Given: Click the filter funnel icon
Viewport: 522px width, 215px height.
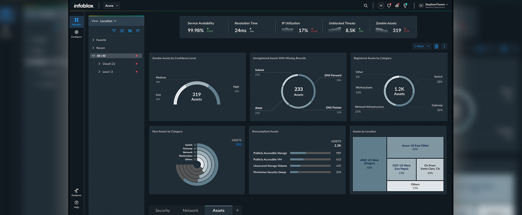Looking at the screenshot, I should (x=114, y=31).
